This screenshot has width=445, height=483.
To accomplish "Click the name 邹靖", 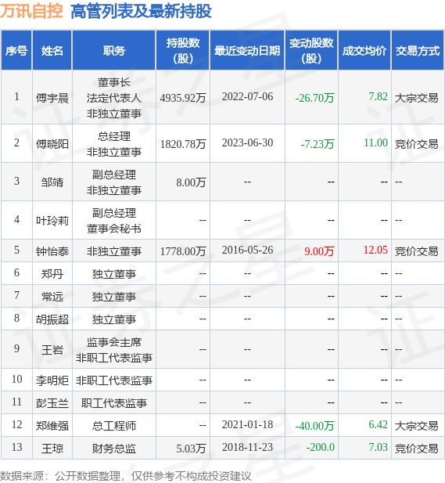I will 52,182.
